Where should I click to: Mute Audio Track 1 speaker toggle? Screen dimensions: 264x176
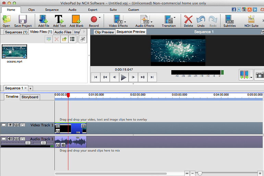point(10,139)
